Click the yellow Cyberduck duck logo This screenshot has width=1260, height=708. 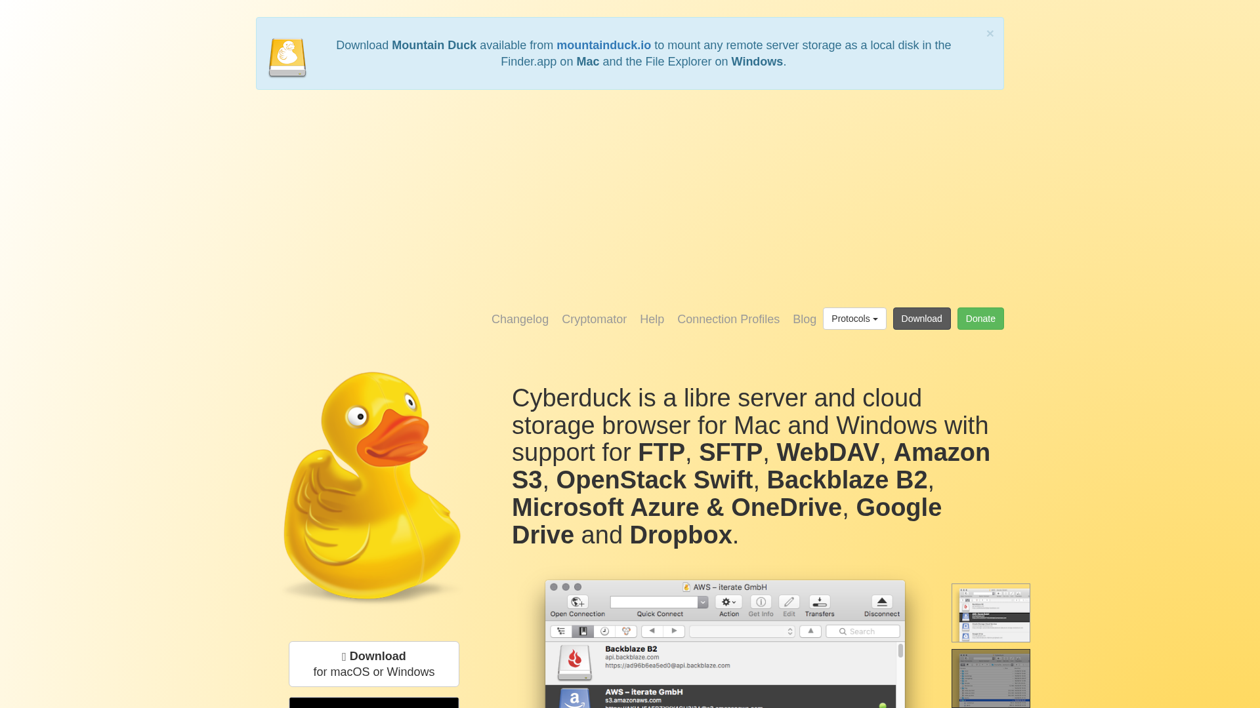coord(372,486)
